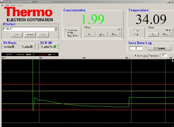Click the TS Ports outgoing status indicator
The width and height of the screenshot is (174, 127).
point(31,47)
